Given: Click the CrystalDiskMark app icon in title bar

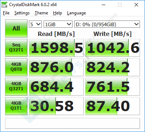Looking at the screenshot, I should [x=4, y=5].
